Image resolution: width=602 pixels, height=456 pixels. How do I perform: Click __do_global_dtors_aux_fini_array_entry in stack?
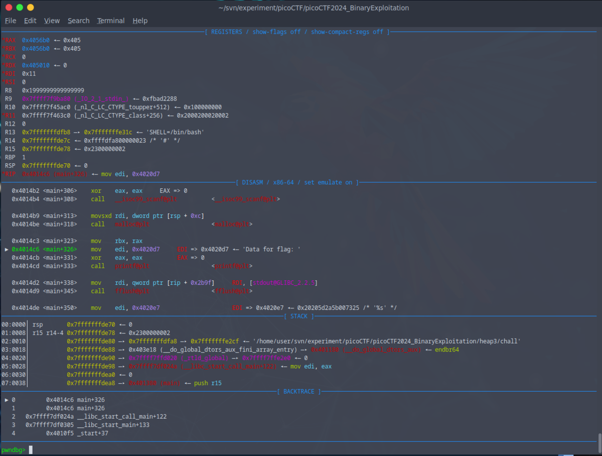229,350
